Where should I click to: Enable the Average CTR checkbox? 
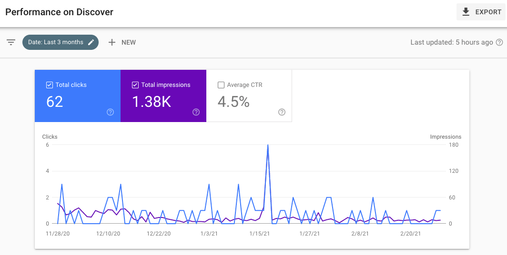pyautogui.click(x=221, y=85)
